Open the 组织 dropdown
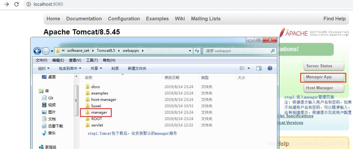 tap(44, 68)
